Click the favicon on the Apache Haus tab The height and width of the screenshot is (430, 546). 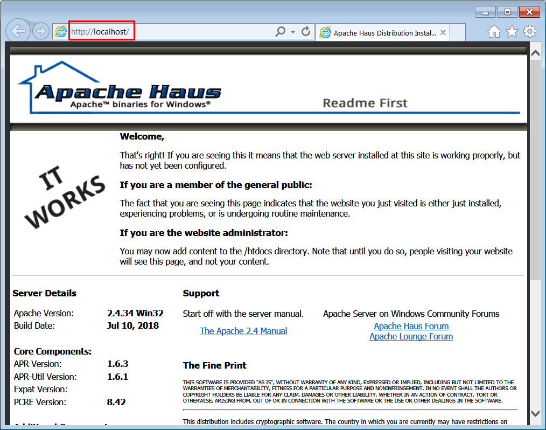(x=325, y=32)
